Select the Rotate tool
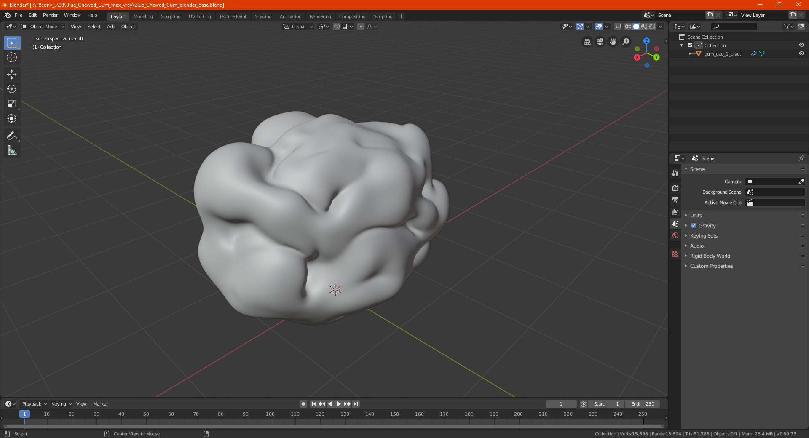Image resolution: width=809 pixels, height=438 pixels. [12, 89]
